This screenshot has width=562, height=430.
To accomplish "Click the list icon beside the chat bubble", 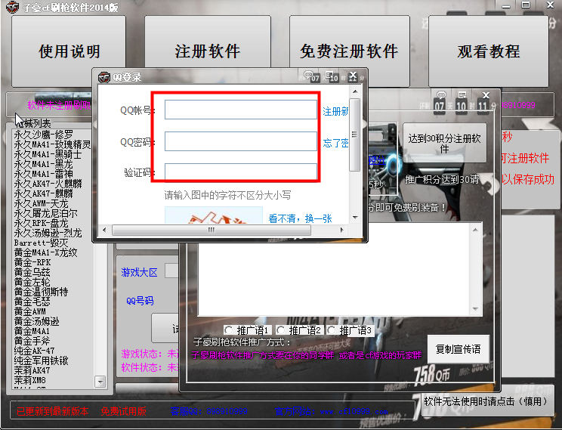I will point(332,76).
